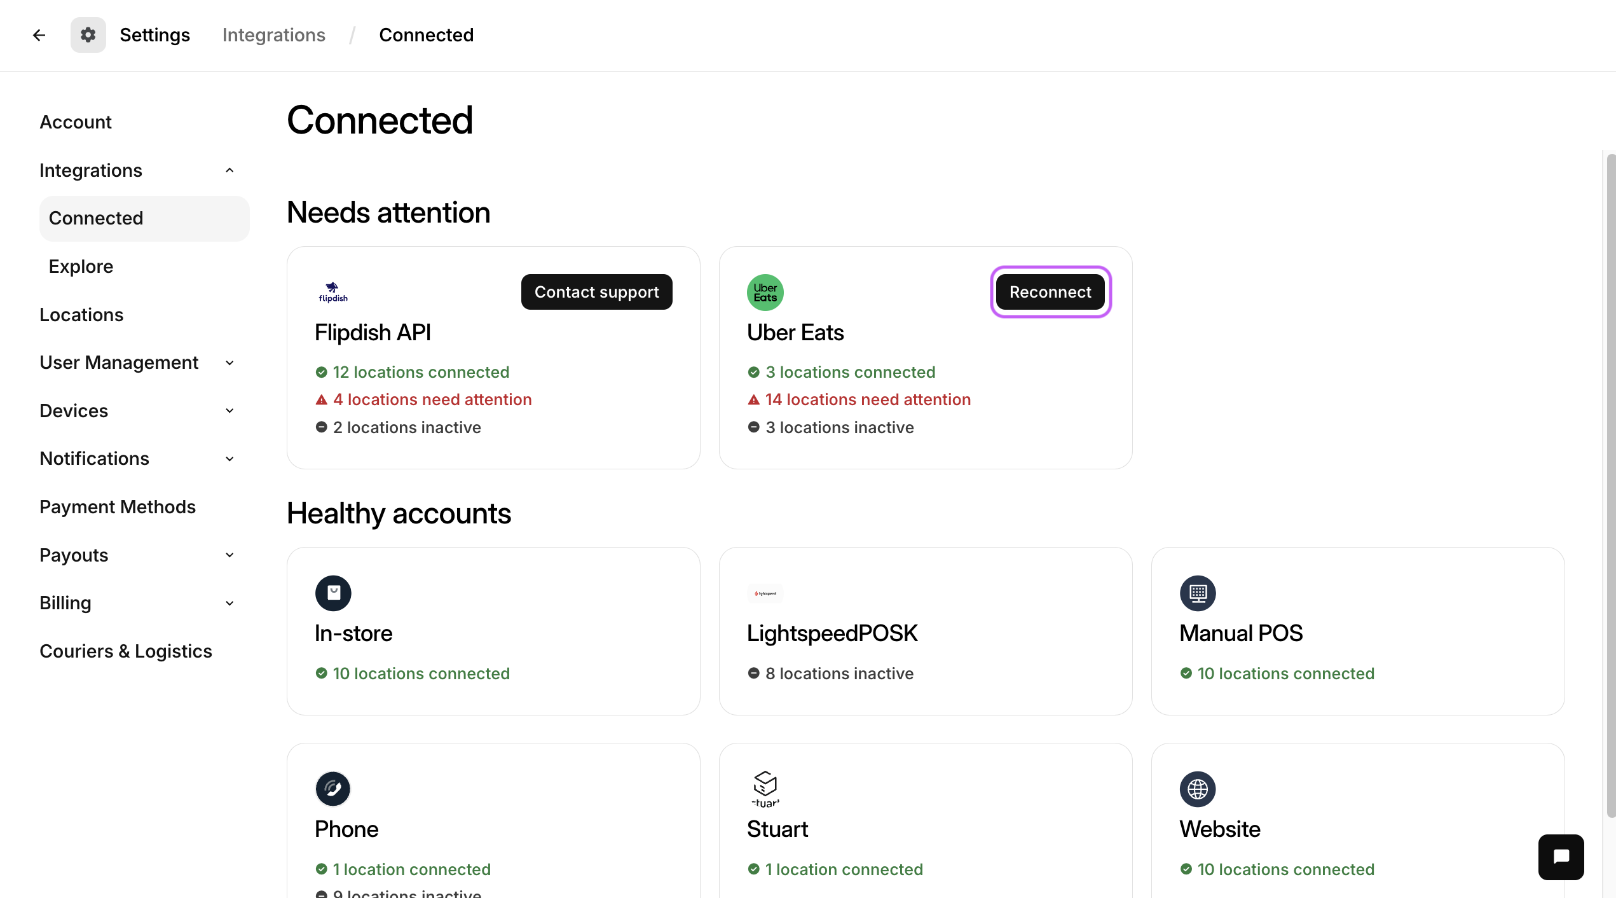Open the chat support widget
The width and height of the screenshot is (1616, 898).
pos(1561,857)
